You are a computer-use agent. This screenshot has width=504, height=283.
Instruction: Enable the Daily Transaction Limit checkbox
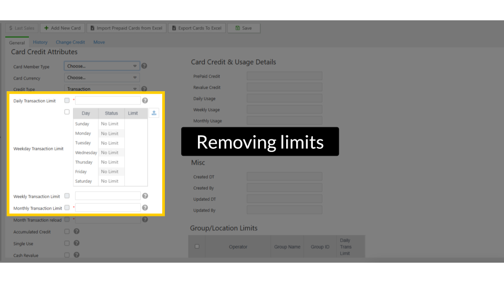(67, 101)
